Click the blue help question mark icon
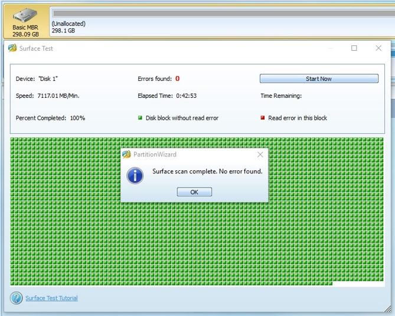The width and height of the screenshot is (395, 316). click(17, 298)
